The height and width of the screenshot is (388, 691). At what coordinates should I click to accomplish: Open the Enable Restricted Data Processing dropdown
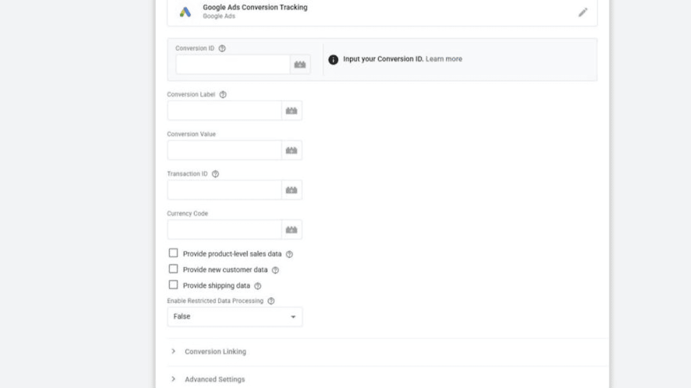click(x=235, y=317)
